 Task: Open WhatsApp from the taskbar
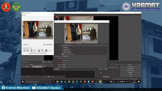pyautogui.click(x=69, y=82)
